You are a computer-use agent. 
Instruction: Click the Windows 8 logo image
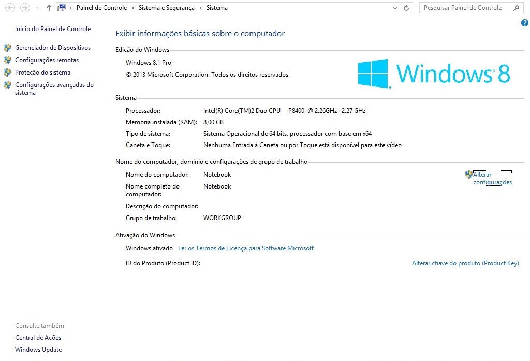(434, 74)
